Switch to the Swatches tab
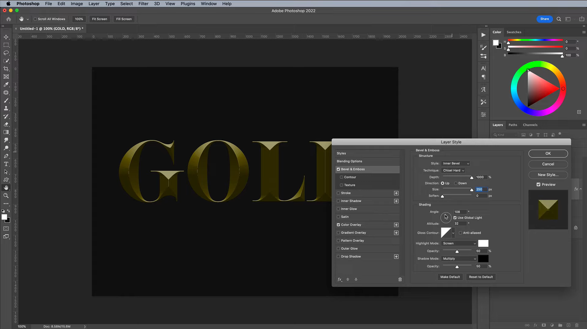The width and height of the screenshot is (587, 329). 514,32
